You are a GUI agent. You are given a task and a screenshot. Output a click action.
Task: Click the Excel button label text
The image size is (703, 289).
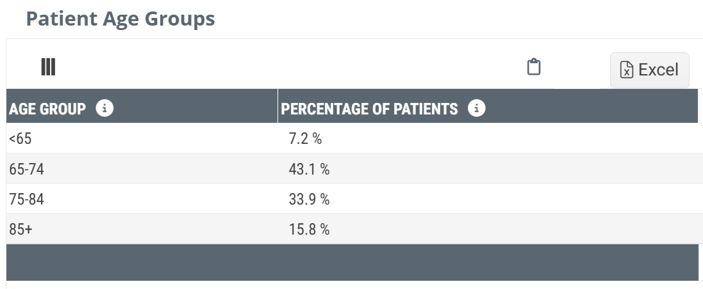(658, 70)
